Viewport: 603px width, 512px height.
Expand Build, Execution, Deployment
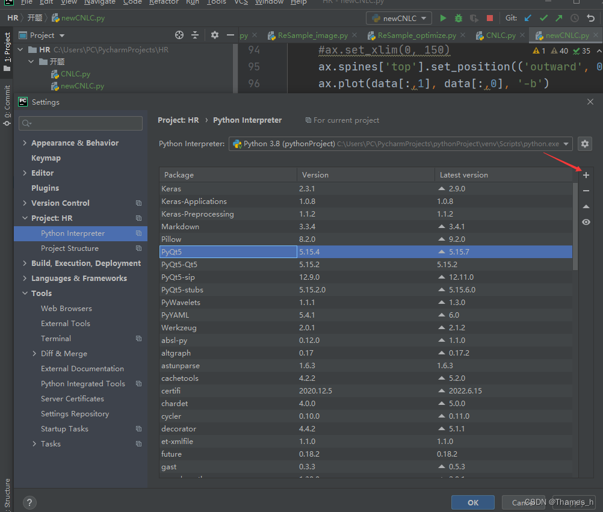(25, 264)
